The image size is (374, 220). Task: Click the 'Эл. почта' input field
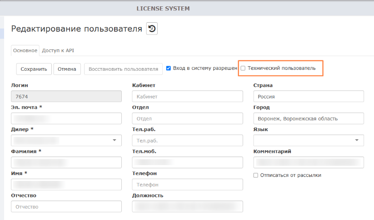66,118
